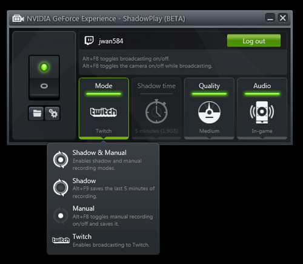The width and height of the screenshot is (303, 264).
Task: Click the Shadow mode ring icon
Action: click(61, 188)
